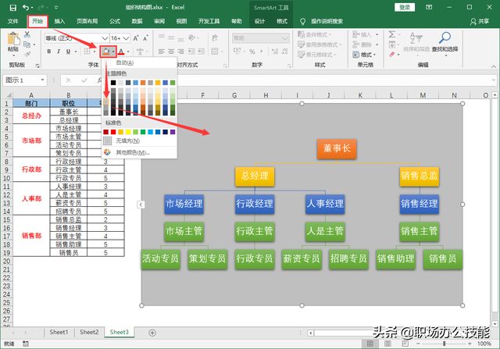Screen dimensions: 500x349
Task: Pick the standard purple color swatch
Action: 173,132
